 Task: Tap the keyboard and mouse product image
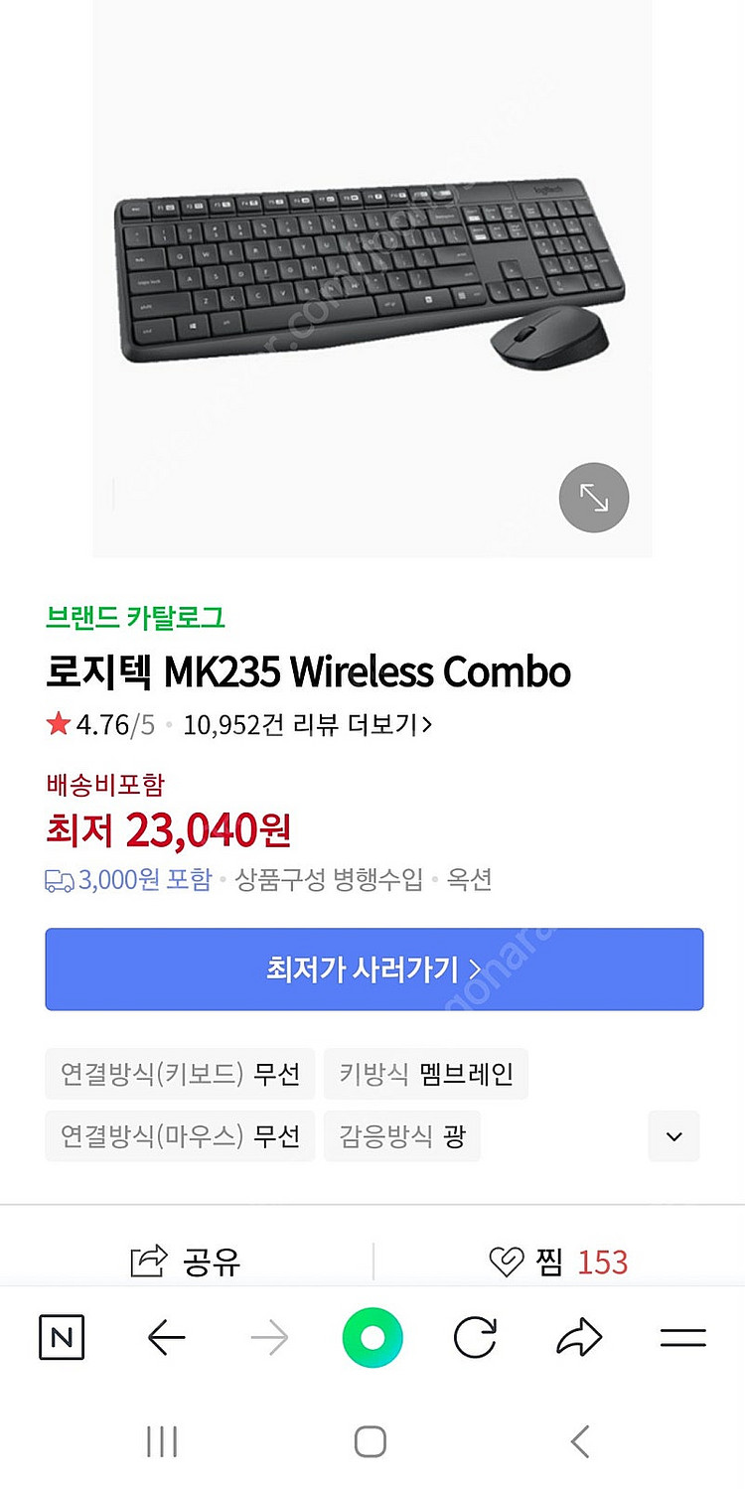(x=372, y=268)
